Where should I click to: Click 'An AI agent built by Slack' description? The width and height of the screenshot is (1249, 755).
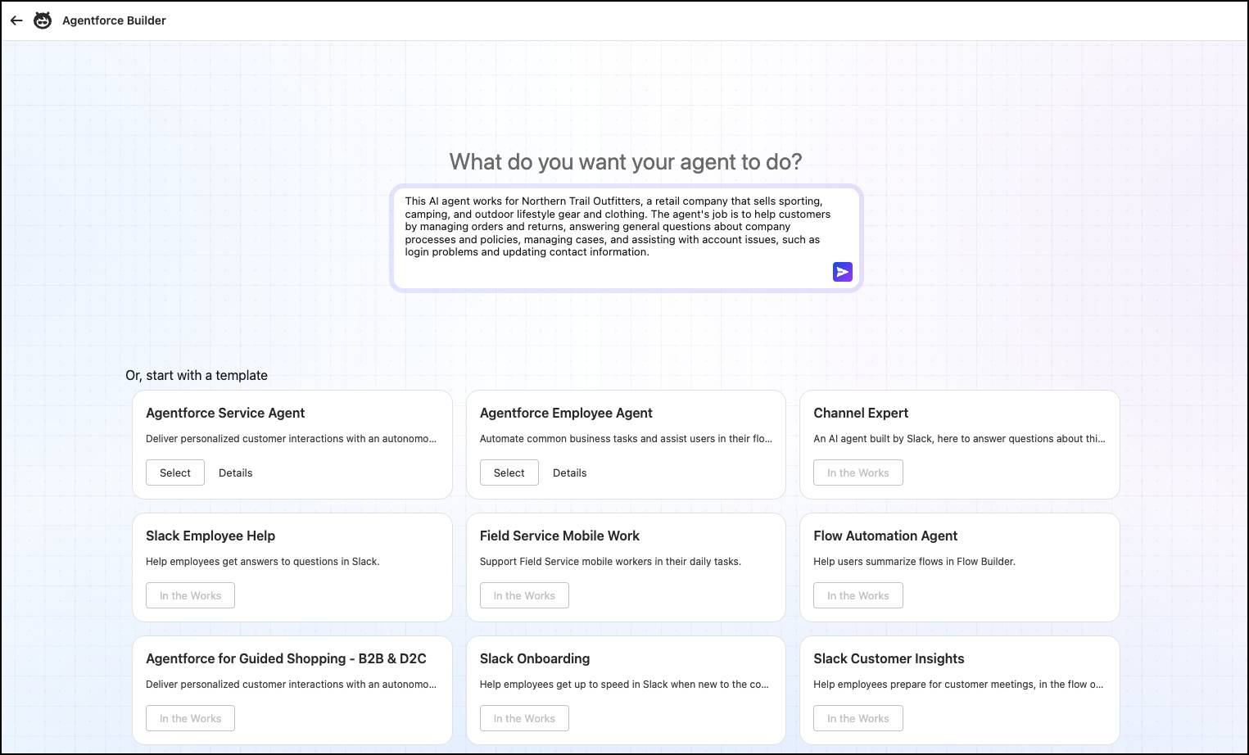(x=959, y=439)
